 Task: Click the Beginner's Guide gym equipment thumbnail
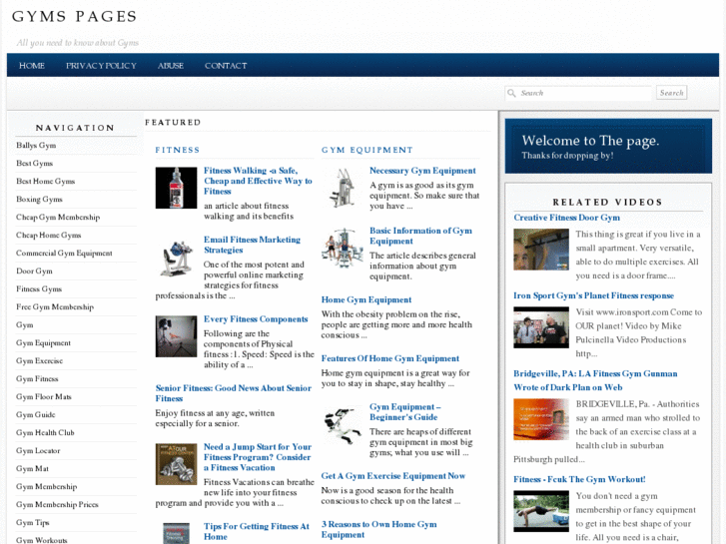[x=343, y=424]
